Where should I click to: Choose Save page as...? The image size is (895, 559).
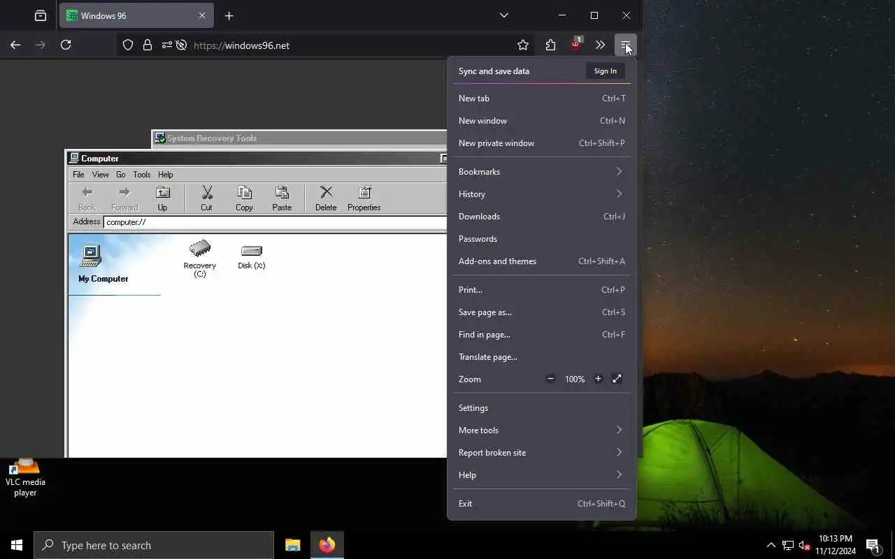541,312
